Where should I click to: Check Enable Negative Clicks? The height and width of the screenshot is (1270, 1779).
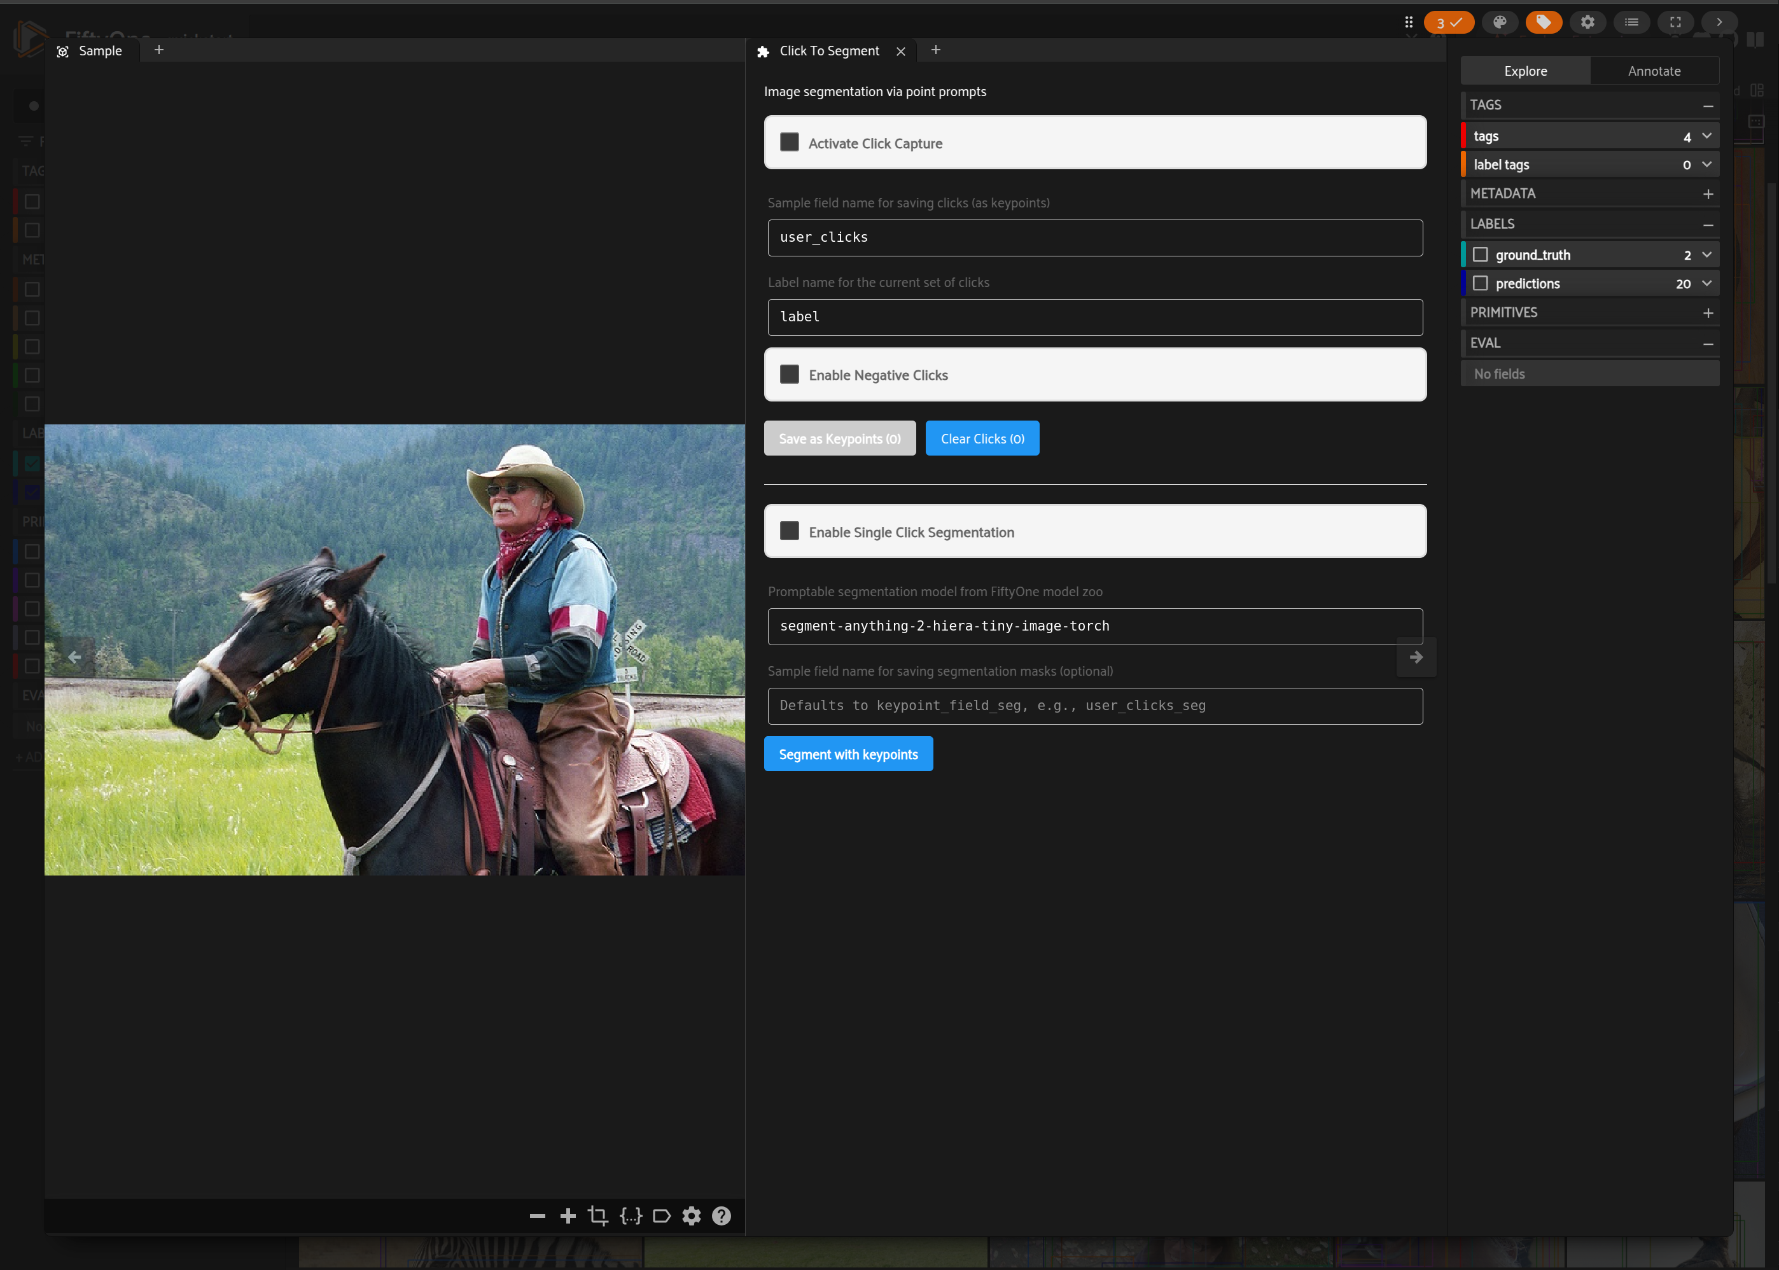click(x=789, y=375)
